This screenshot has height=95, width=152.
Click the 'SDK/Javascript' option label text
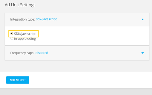click(25, 34)
